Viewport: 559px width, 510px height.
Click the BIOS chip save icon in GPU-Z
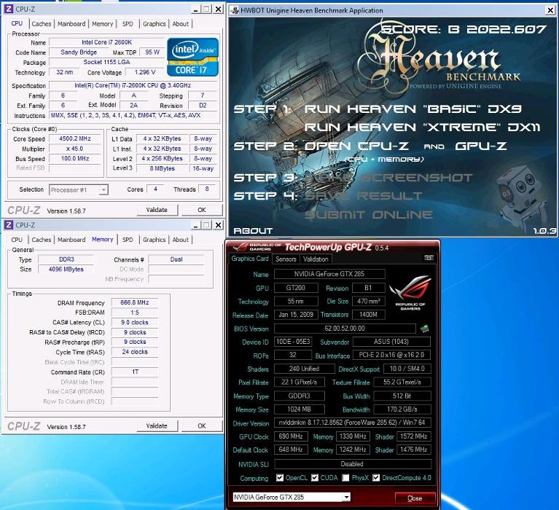[x=424, y=329]
